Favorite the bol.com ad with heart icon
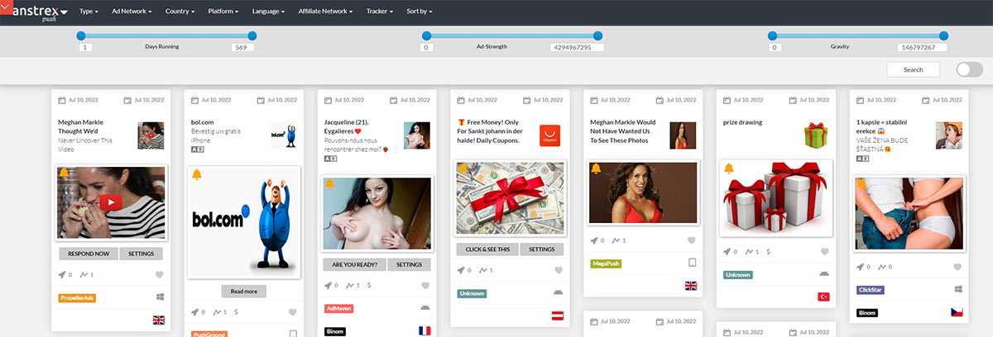This screenshot has height=337, width=993. pyautogui.click(x=293, y=312)
